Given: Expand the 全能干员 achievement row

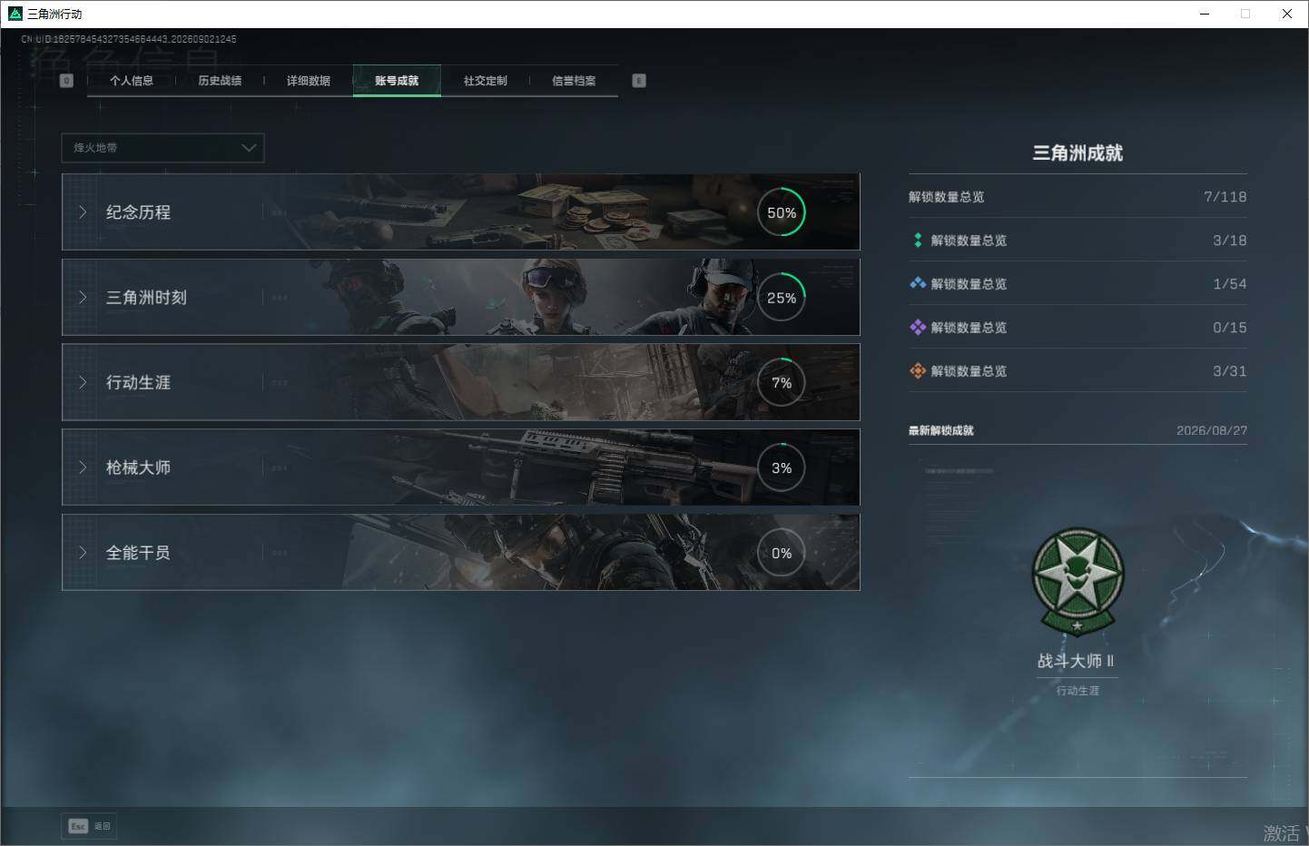Looking at the screenshot, I should pyautogui.click(x=460, y=553).
